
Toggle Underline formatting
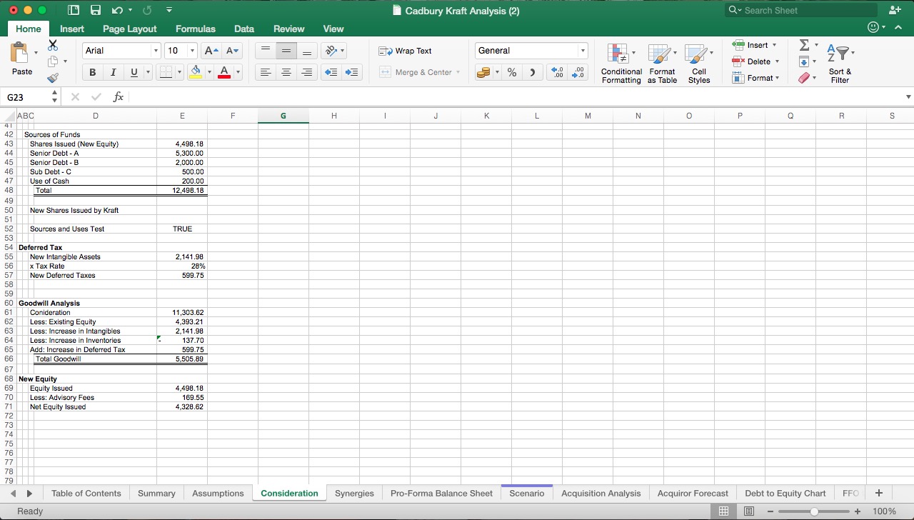pyautogui.click(x=134, y=72)
